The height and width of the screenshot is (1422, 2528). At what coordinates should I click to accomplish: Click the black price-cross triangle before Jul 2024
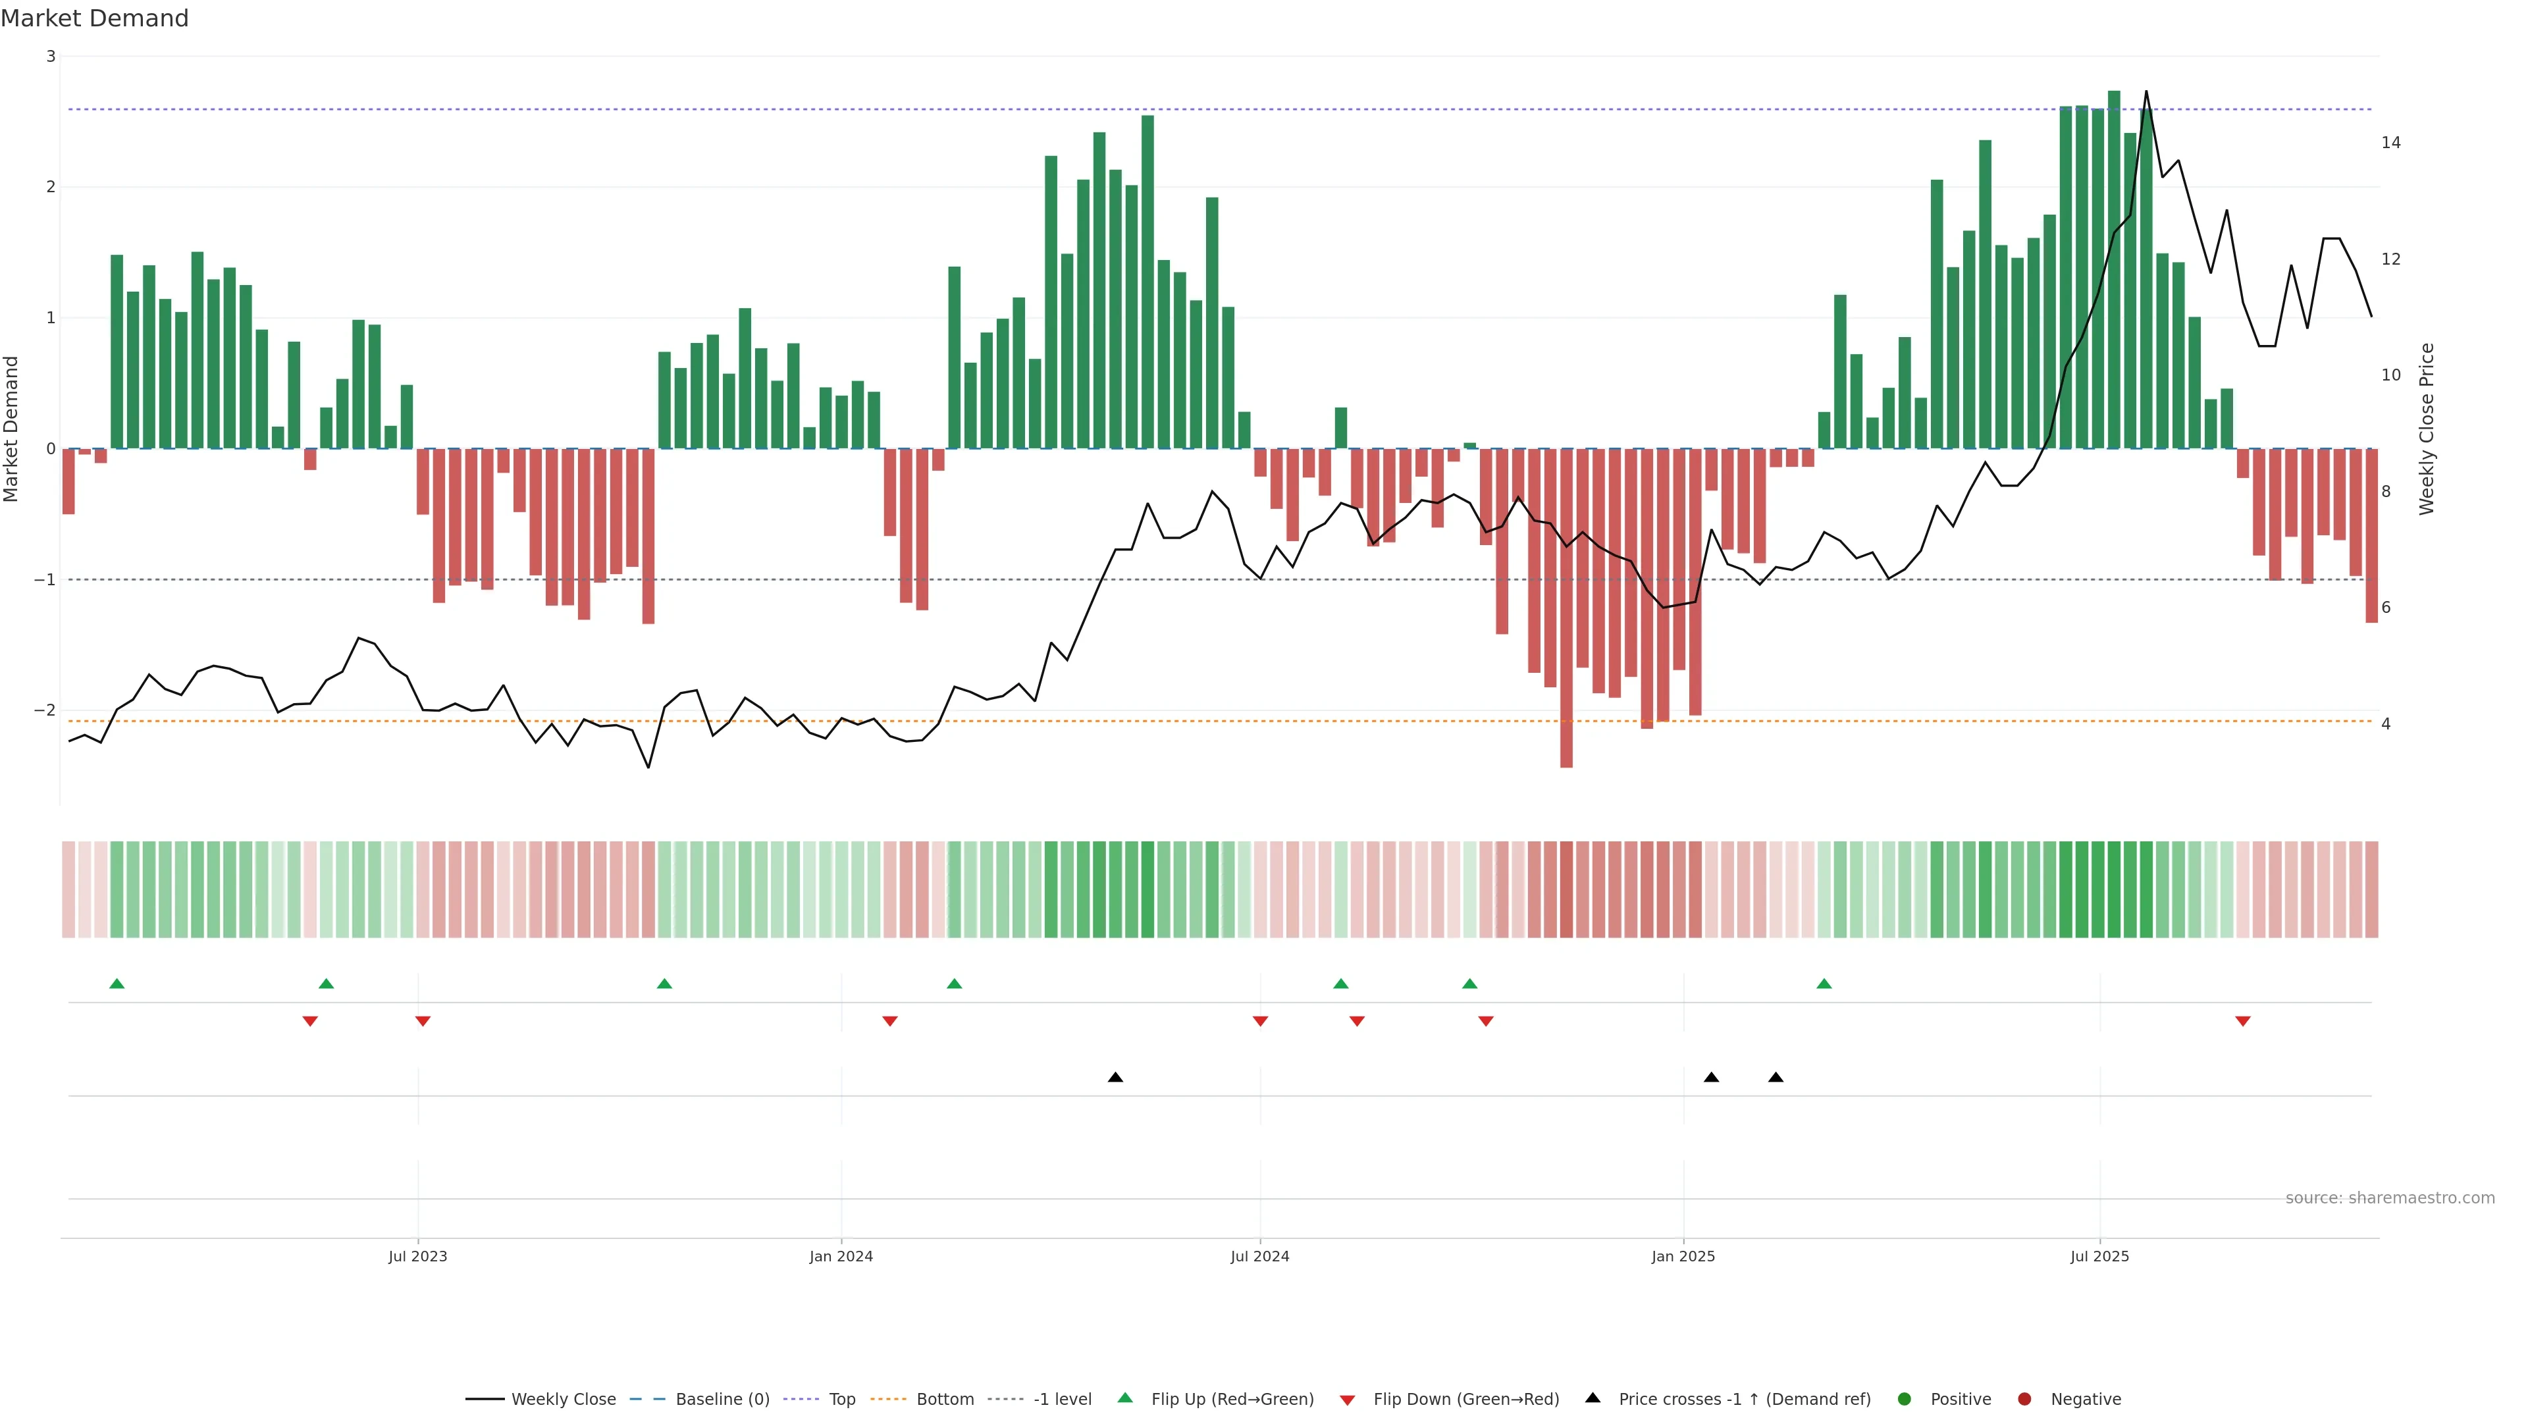(x=1115, y=1076)
